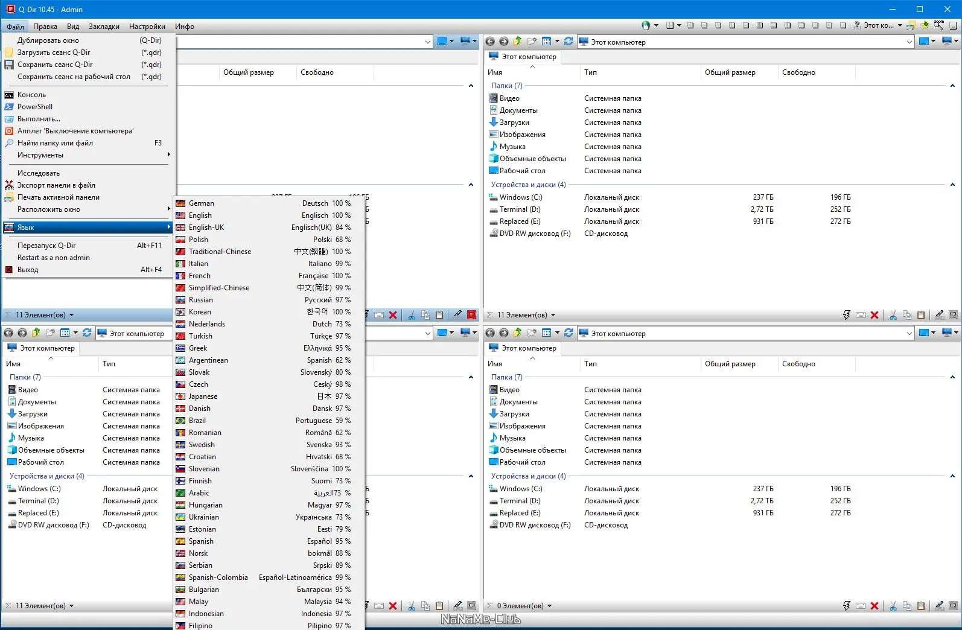The height and width of the screenshot is (630, 962).
Task: Go forward in the top-right pane
Action: (x=504, y=42)
